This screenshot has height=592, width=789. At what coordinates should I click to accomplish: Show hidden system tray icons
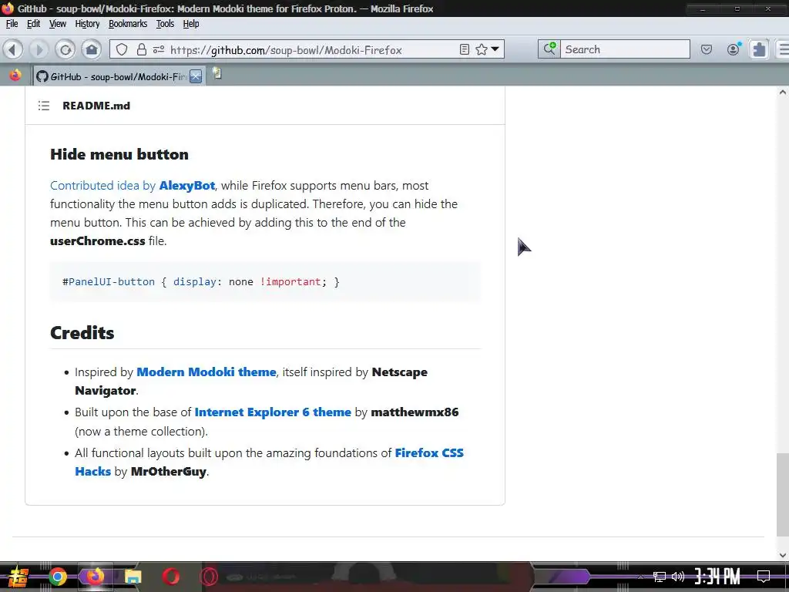(x=640, y=577)
